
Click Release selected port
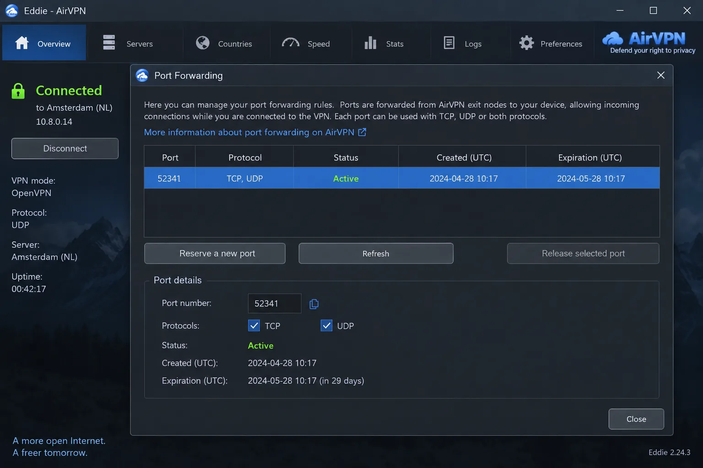point(583,254)
